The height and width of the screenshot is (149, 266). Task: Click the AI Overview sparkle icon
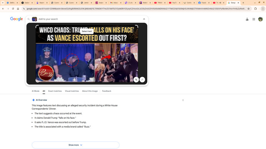point(34,100)
